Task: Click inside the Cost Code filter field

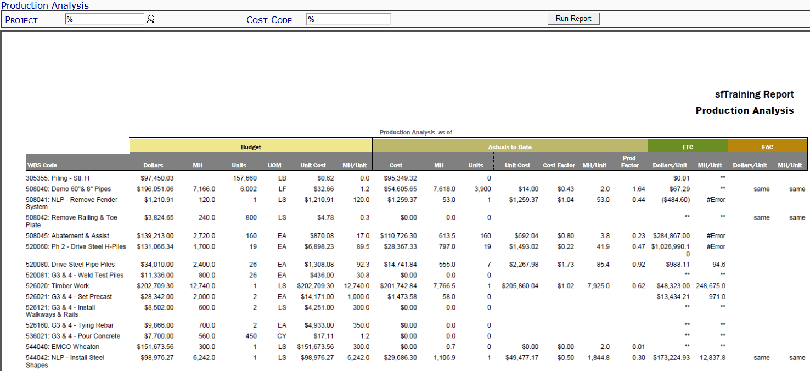Action: click(x=348, y=18)
